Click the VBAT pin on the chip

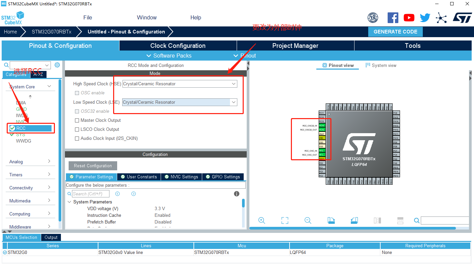(x=322, y=134)
